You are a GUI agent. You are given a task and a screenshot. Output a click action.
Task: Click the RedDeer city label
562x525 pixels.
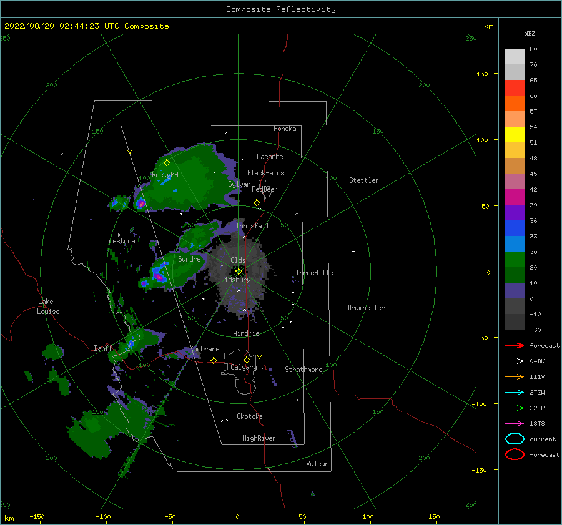pyautogui.click(x=265, y=189)
